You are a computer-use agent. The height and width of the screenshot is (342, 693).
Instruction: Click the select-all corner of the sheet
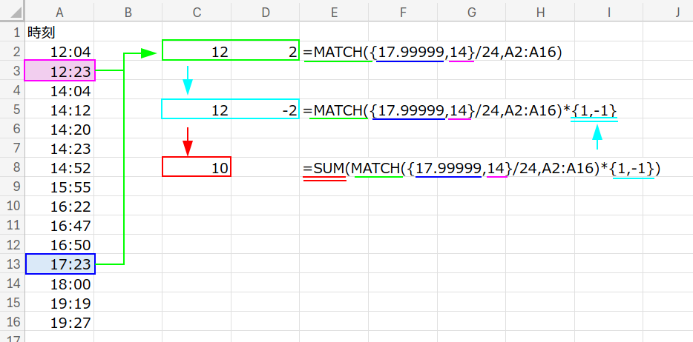pos(13,12)
